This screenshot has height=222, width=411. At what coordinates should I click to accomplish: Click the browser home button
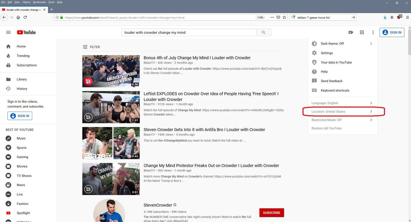(x=18, y=17)
